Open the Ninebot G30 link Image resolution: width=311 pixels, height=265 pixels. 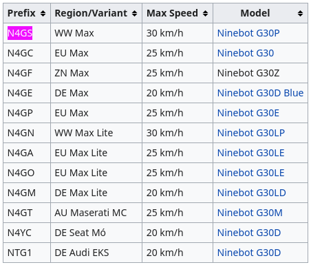(x=246, y=53)
